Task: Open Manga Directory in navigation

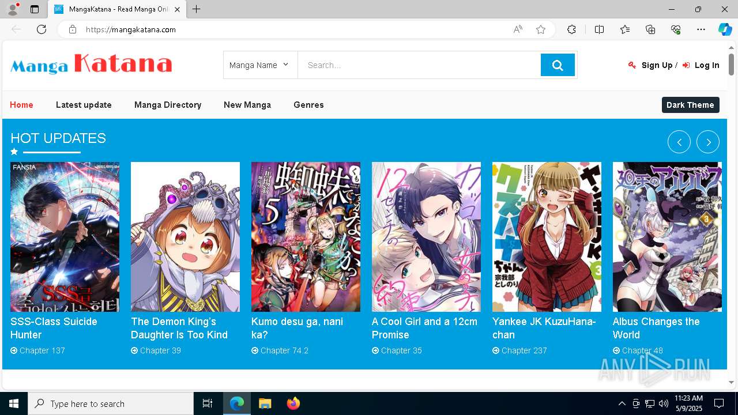Action: 168,105
